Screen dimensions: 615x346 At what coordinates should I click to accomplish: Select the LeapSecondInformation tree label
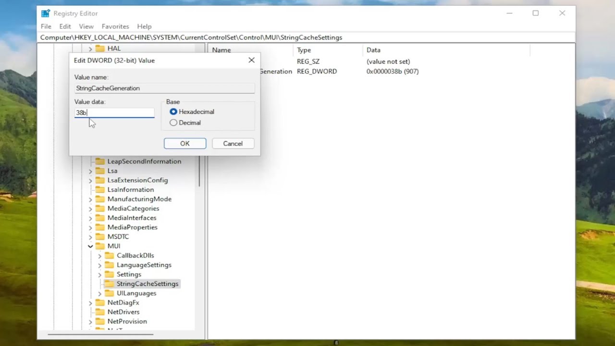[144, 161]
